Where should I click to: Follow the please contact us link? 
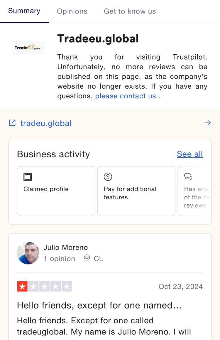click(125, 96)
